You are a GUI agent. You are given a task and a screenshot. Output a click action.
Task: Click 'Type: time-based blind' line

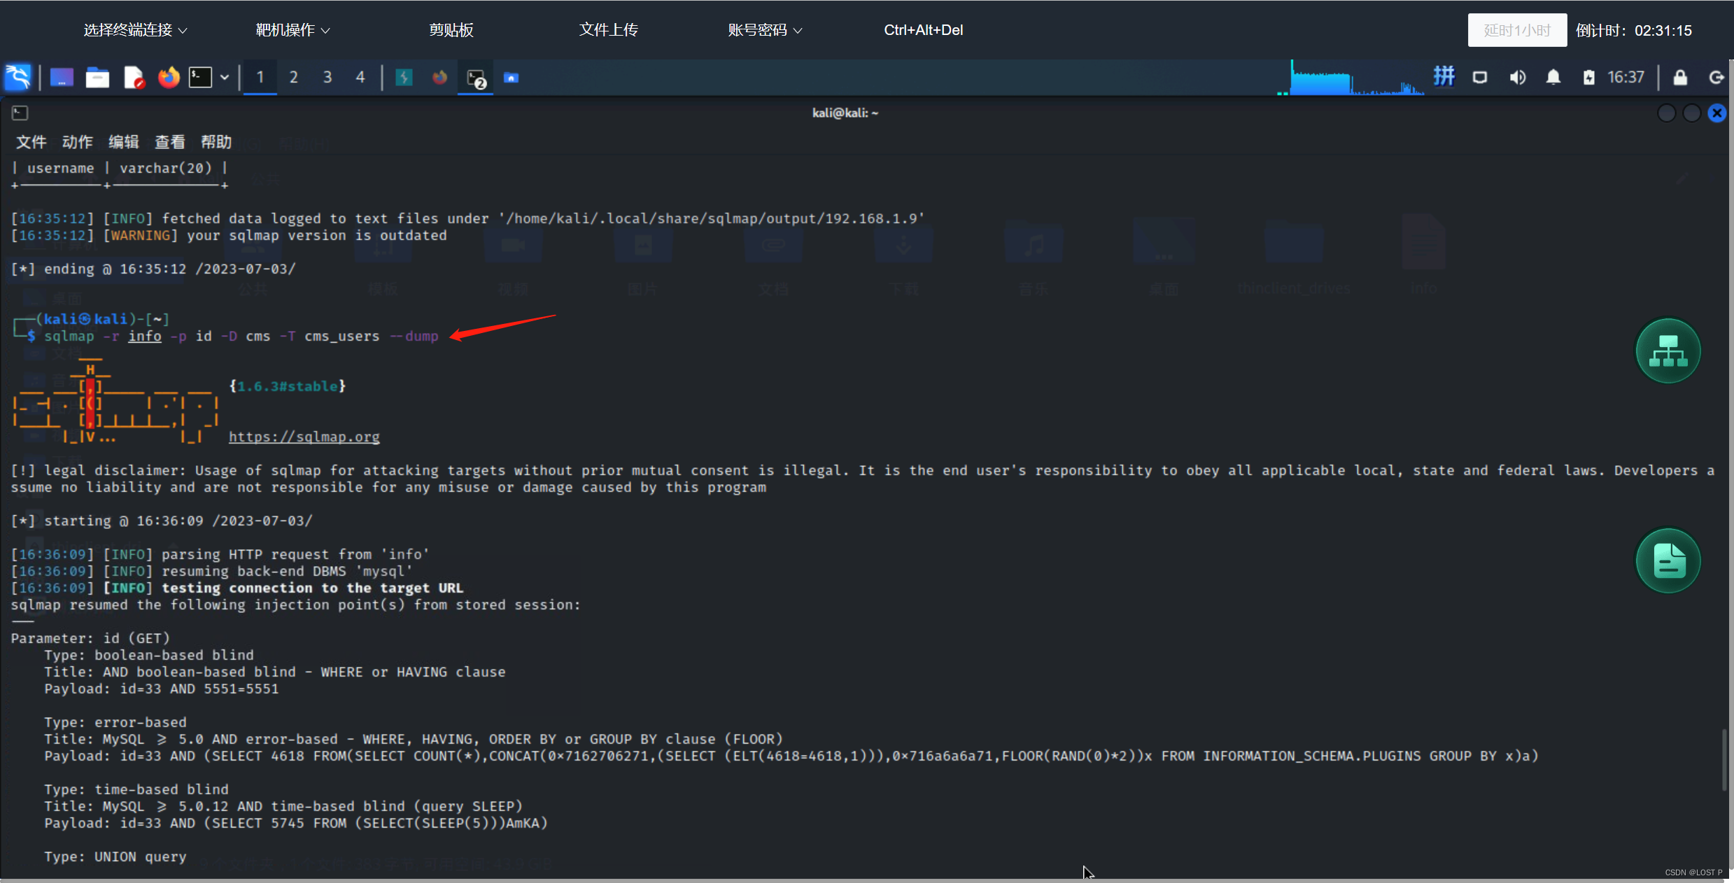tap(136, 789)
